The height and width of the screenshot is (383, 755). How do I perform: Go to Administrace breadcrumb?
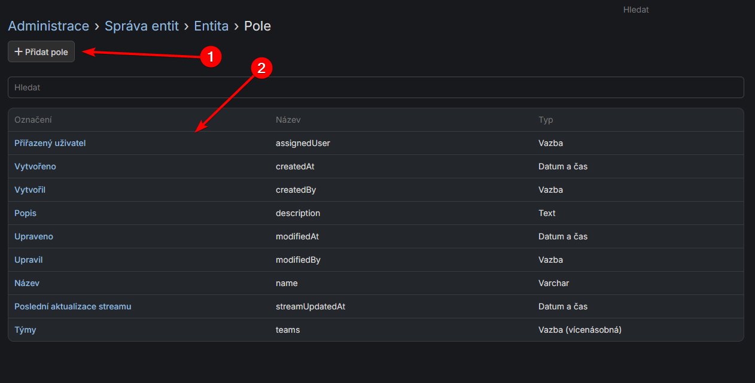click(48, 26)
